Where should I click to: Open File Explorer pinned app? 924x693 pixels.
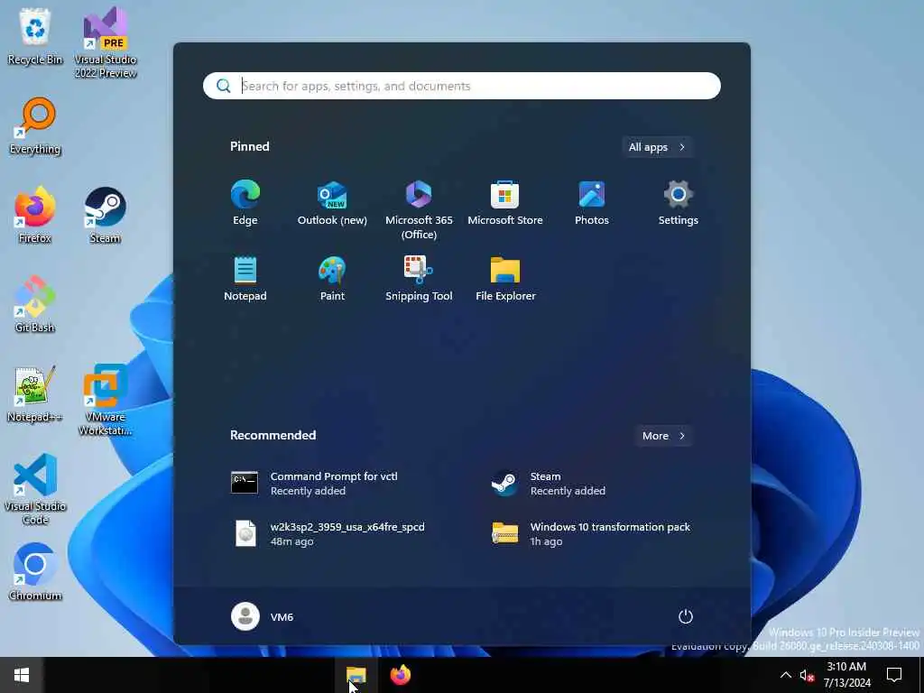click(505, 279)
